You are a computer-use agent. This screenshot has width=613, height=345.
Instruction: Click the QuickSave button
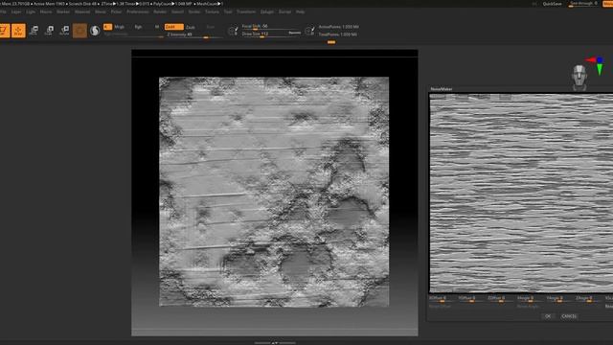click(x=552, y=4)
